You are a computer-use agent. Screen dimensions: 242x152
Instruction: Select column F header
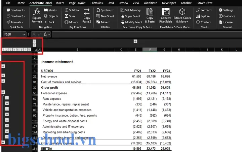point(150,50)
